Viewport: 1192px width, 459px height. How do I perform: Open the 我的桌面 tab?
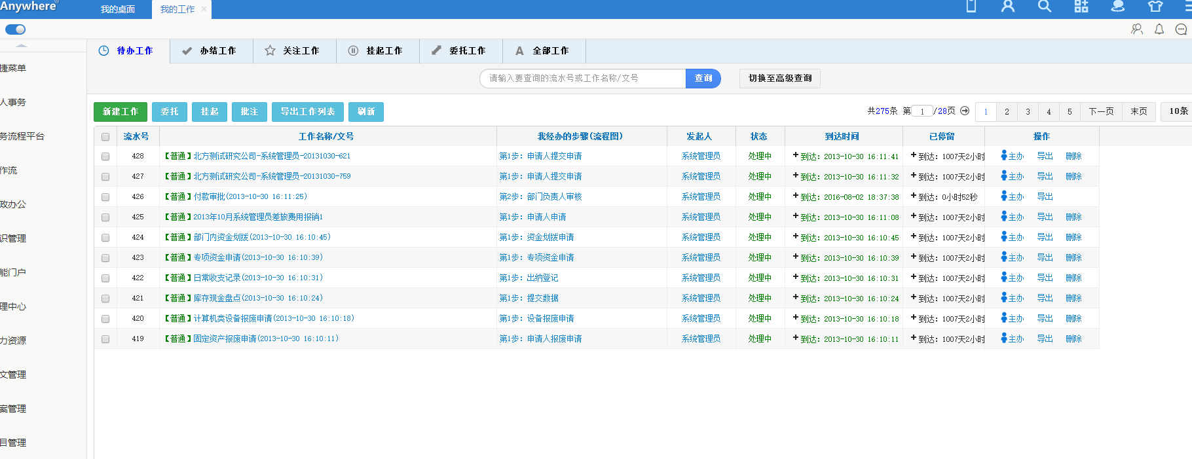[118, 9]
